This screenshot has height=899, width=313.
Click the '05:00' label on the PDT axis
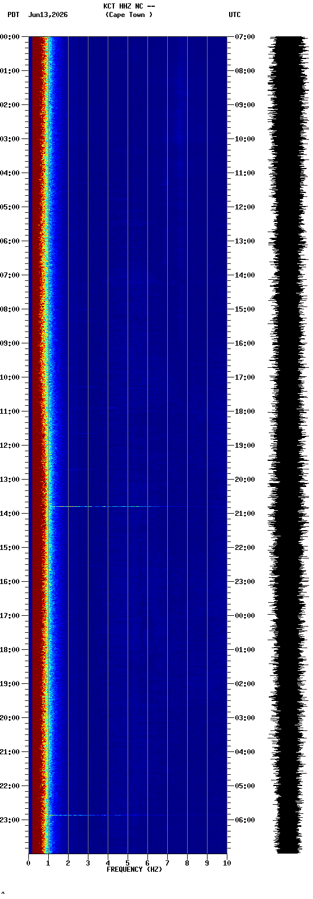click(10, 207)
